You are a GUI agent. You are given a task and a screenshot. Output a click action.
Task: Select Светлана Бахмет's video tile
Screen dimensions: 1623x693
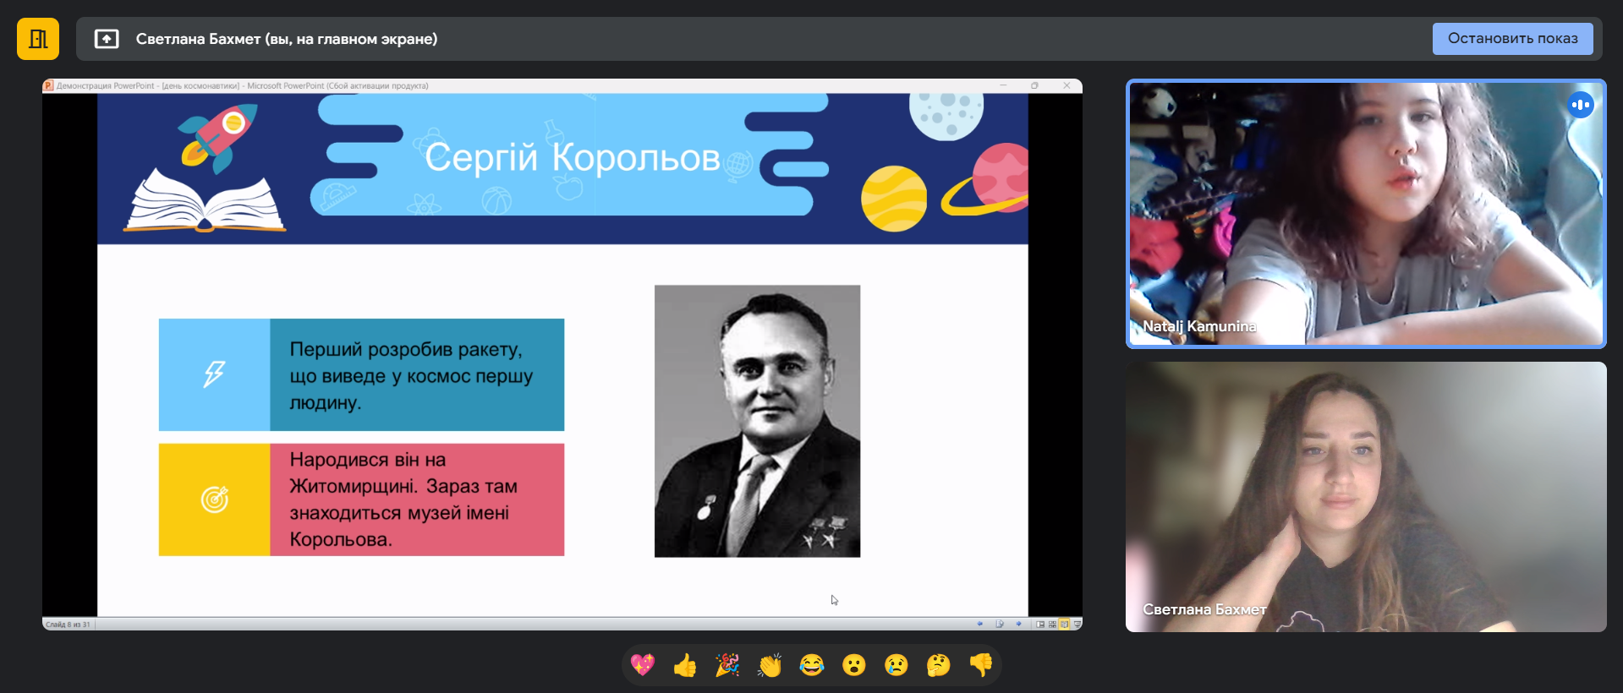coord(1365,497)
